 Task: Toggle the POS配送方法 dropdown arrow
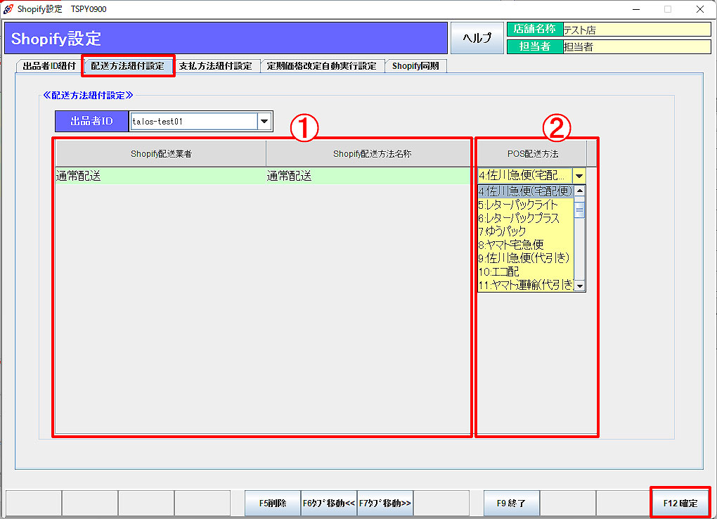579,176
